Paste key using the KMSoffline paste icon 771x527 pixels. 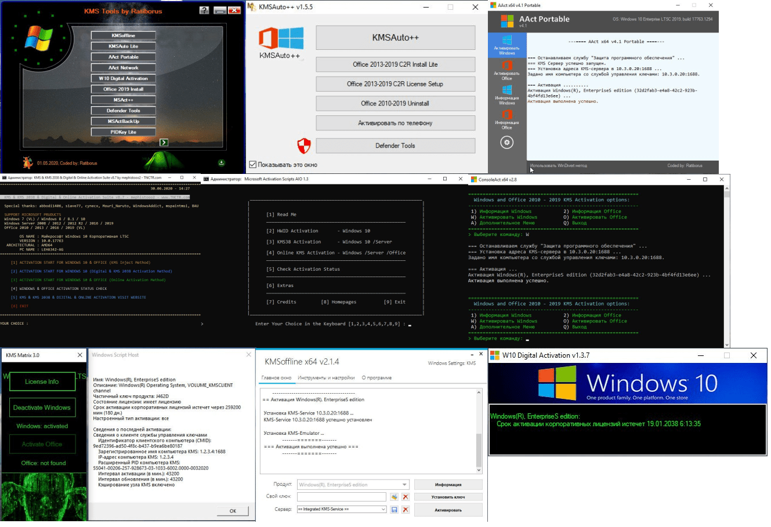click(x=394, y=497)
